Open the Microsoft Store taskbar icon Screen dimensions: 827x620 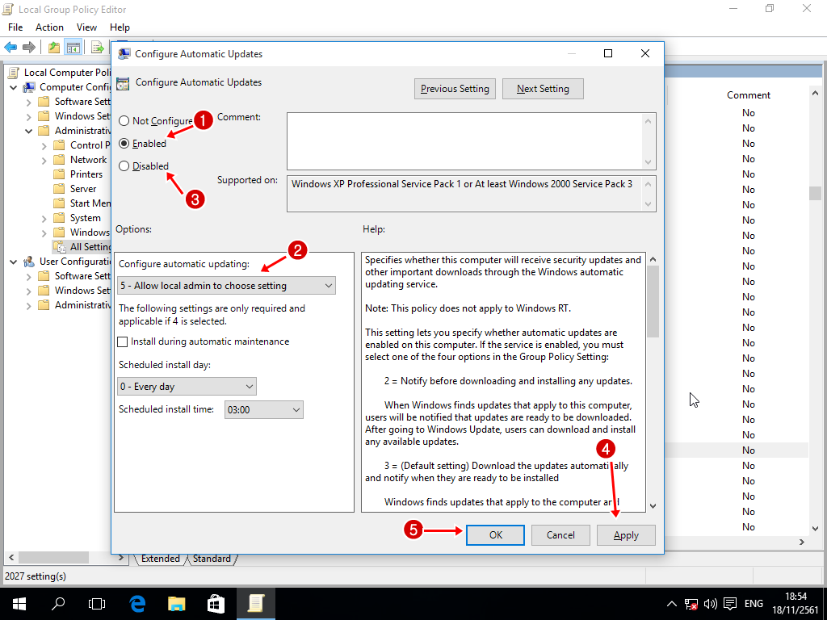(x=216, y=604)
